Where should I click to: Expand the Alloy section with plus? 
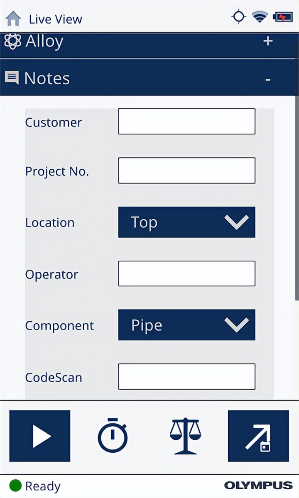pos(268,41)
